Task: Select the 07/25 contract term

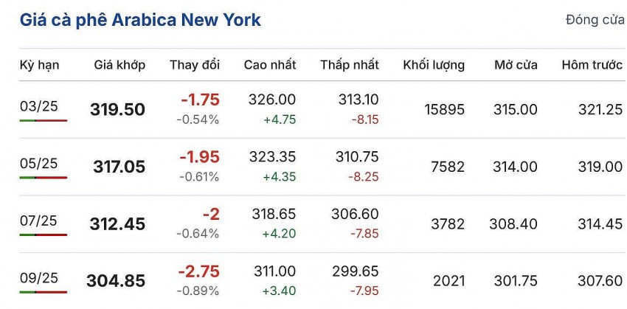Action: 38,221
